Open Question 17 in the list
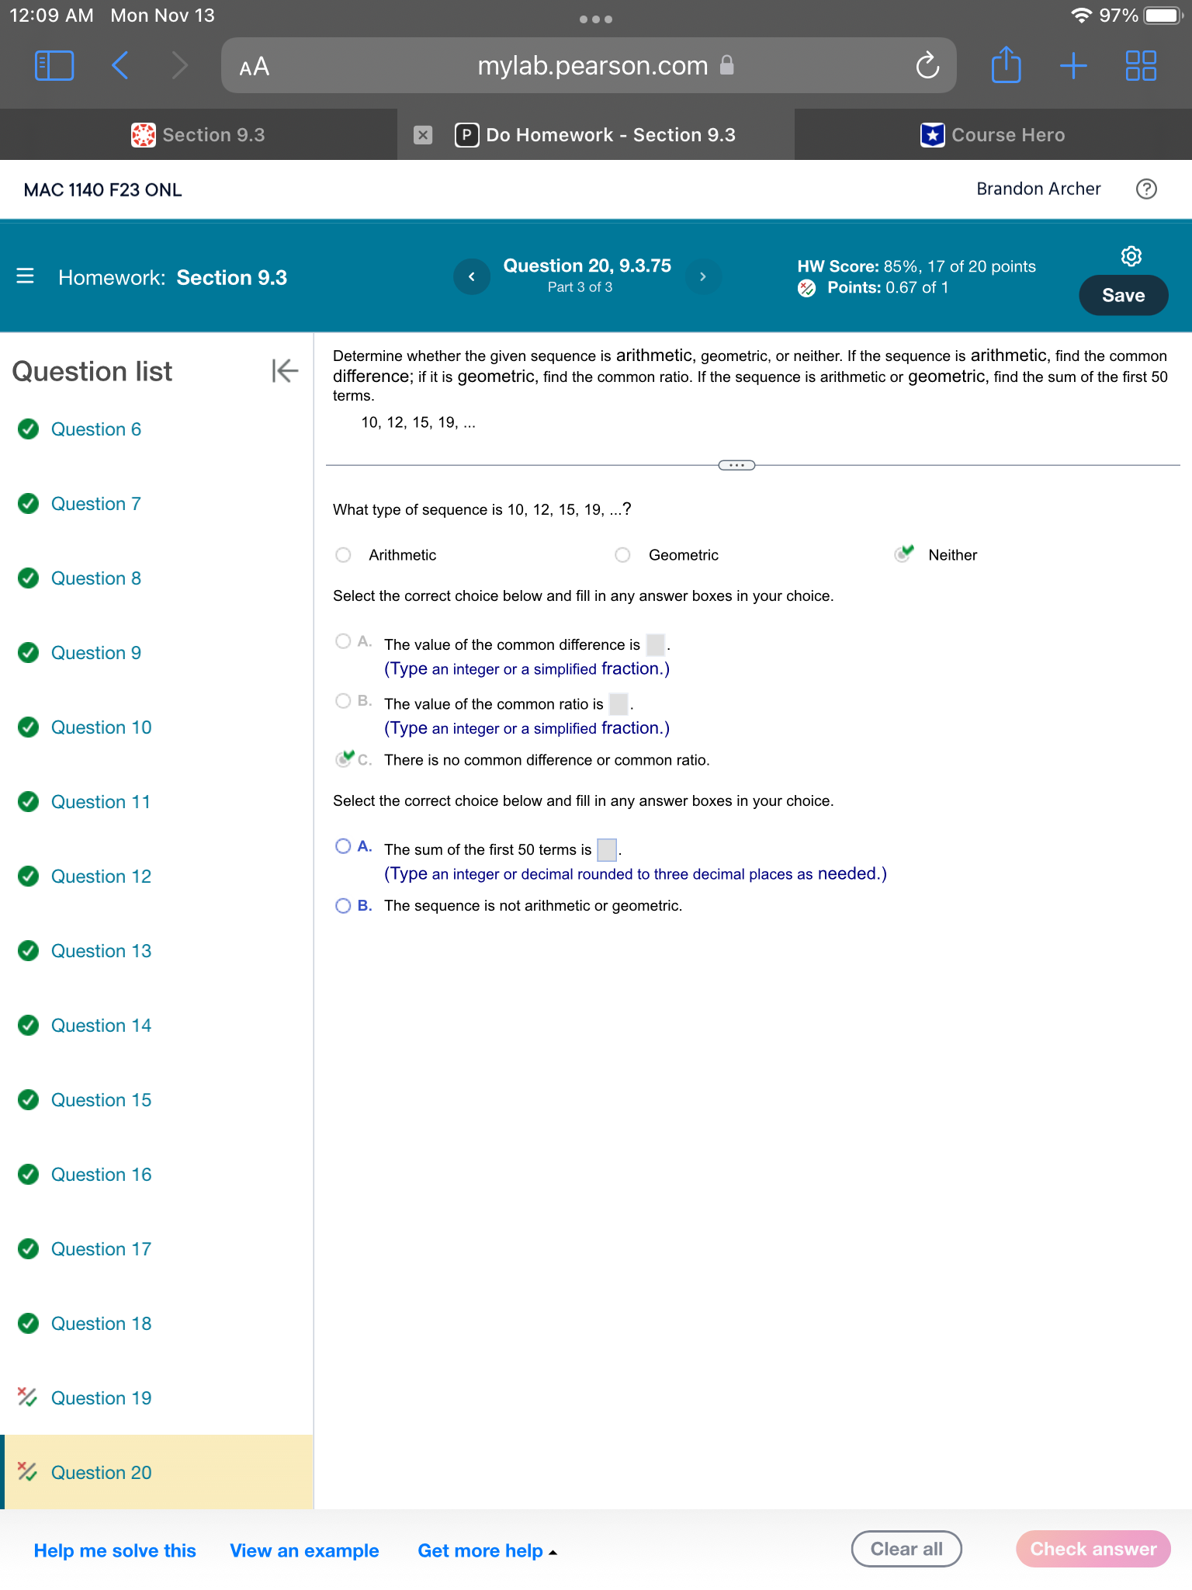 coord(101,1249)
